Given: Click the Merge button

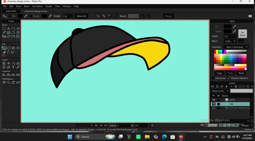Looking at the screenshot, I should [x=168, y=16].
